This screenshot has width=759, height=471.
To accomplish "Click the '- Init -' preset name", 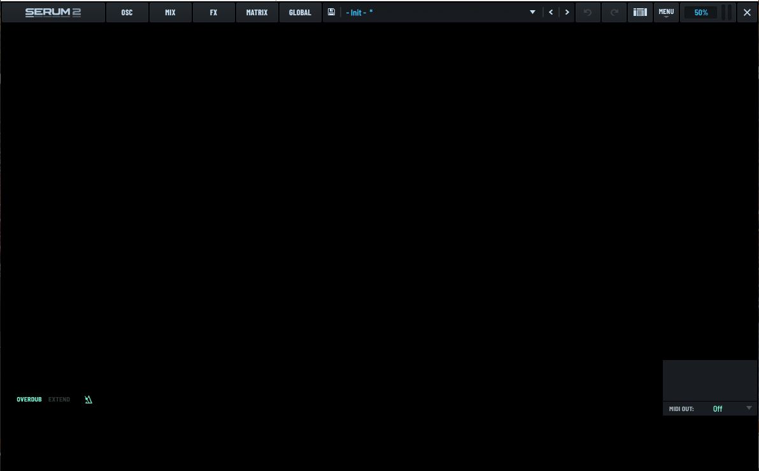I will [359, 13].
